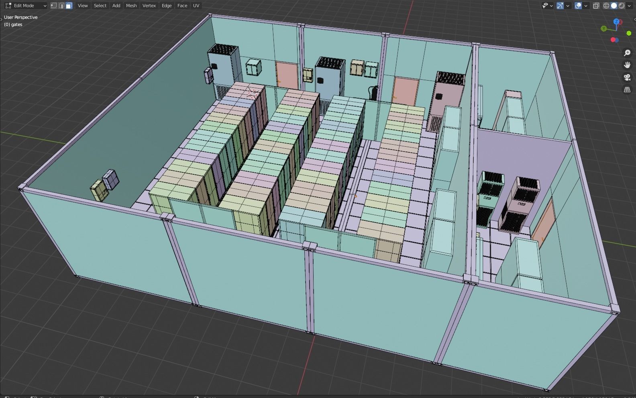Switch to vertex select mode

click(x=54, y=6)
